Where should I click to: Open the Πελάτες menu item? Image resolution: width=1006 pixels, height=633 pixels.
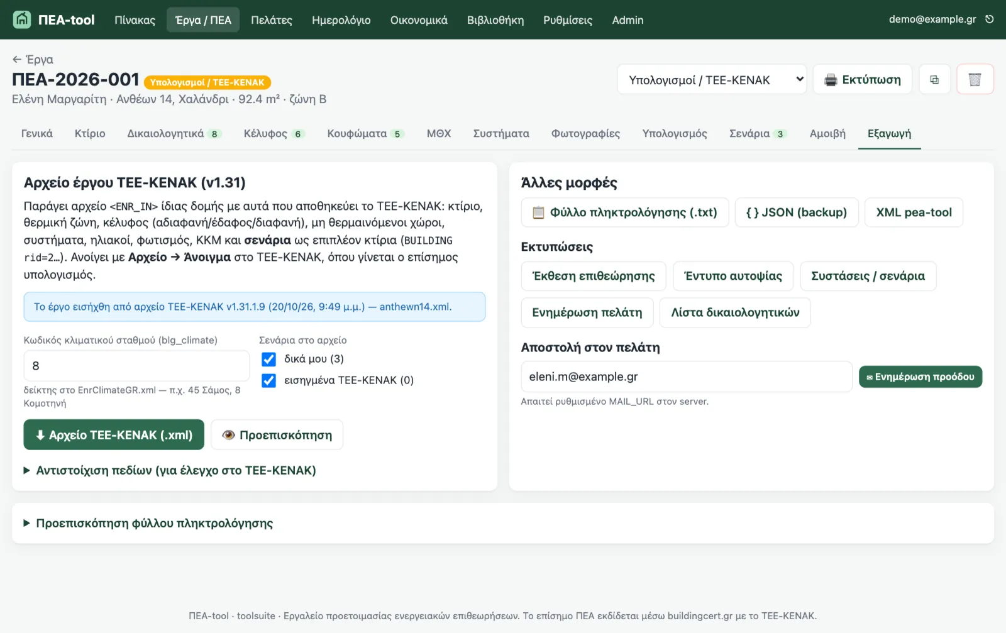click(x=272, y=20)
